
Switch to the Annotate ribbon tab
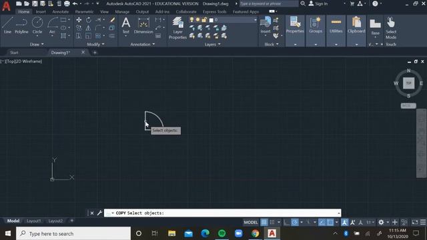[61, 12]
